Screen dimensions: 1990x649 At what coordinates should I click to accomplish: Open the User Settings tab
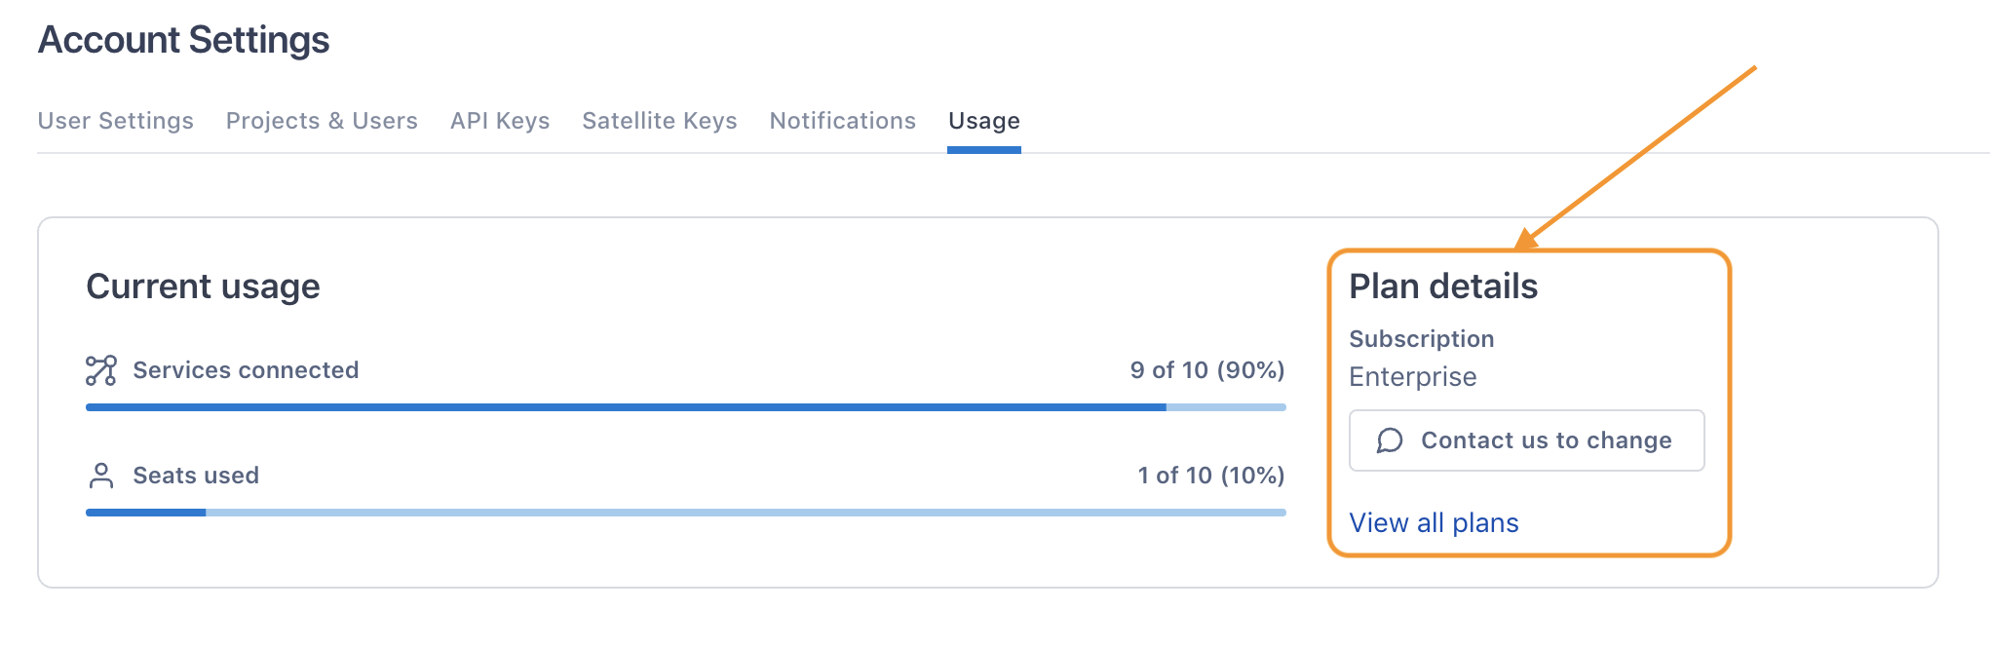coord(116,121)
